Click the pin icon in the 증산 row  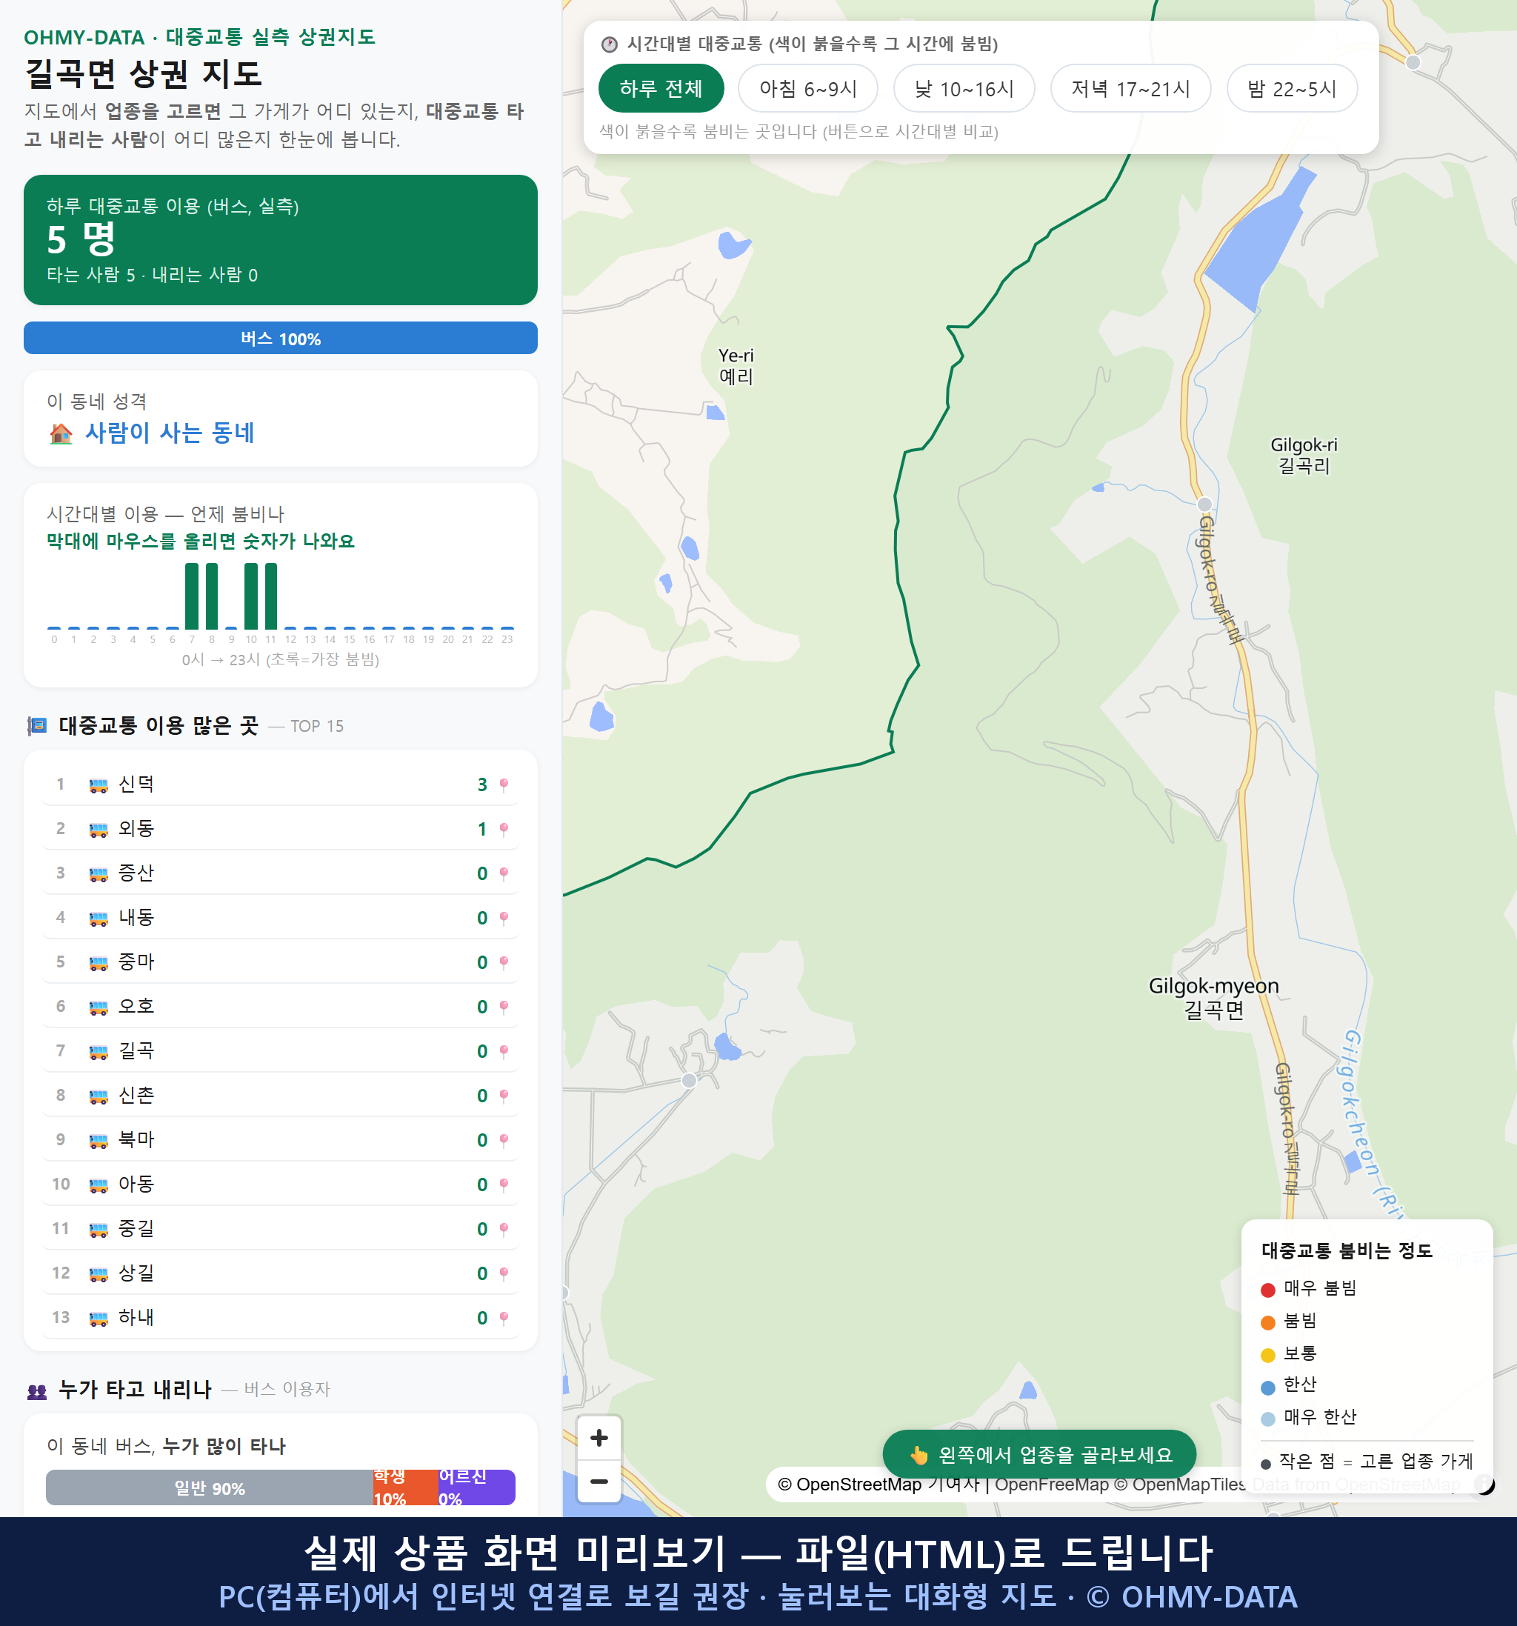click(504, 873)
